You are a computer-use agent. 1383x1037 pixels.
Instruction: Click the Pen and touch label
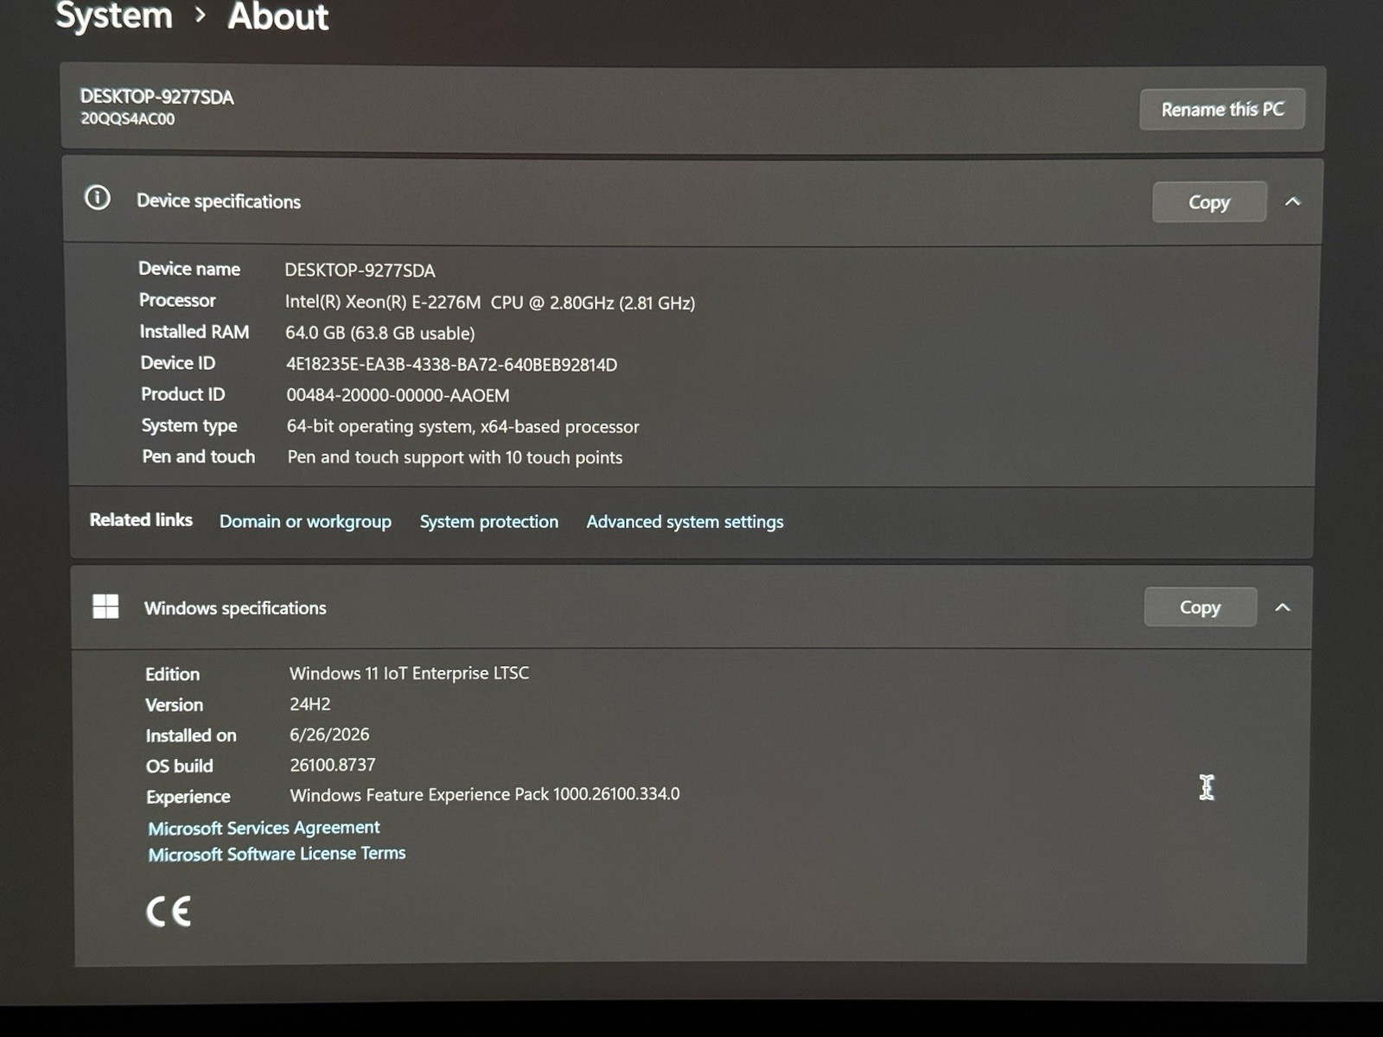[199, 456]
